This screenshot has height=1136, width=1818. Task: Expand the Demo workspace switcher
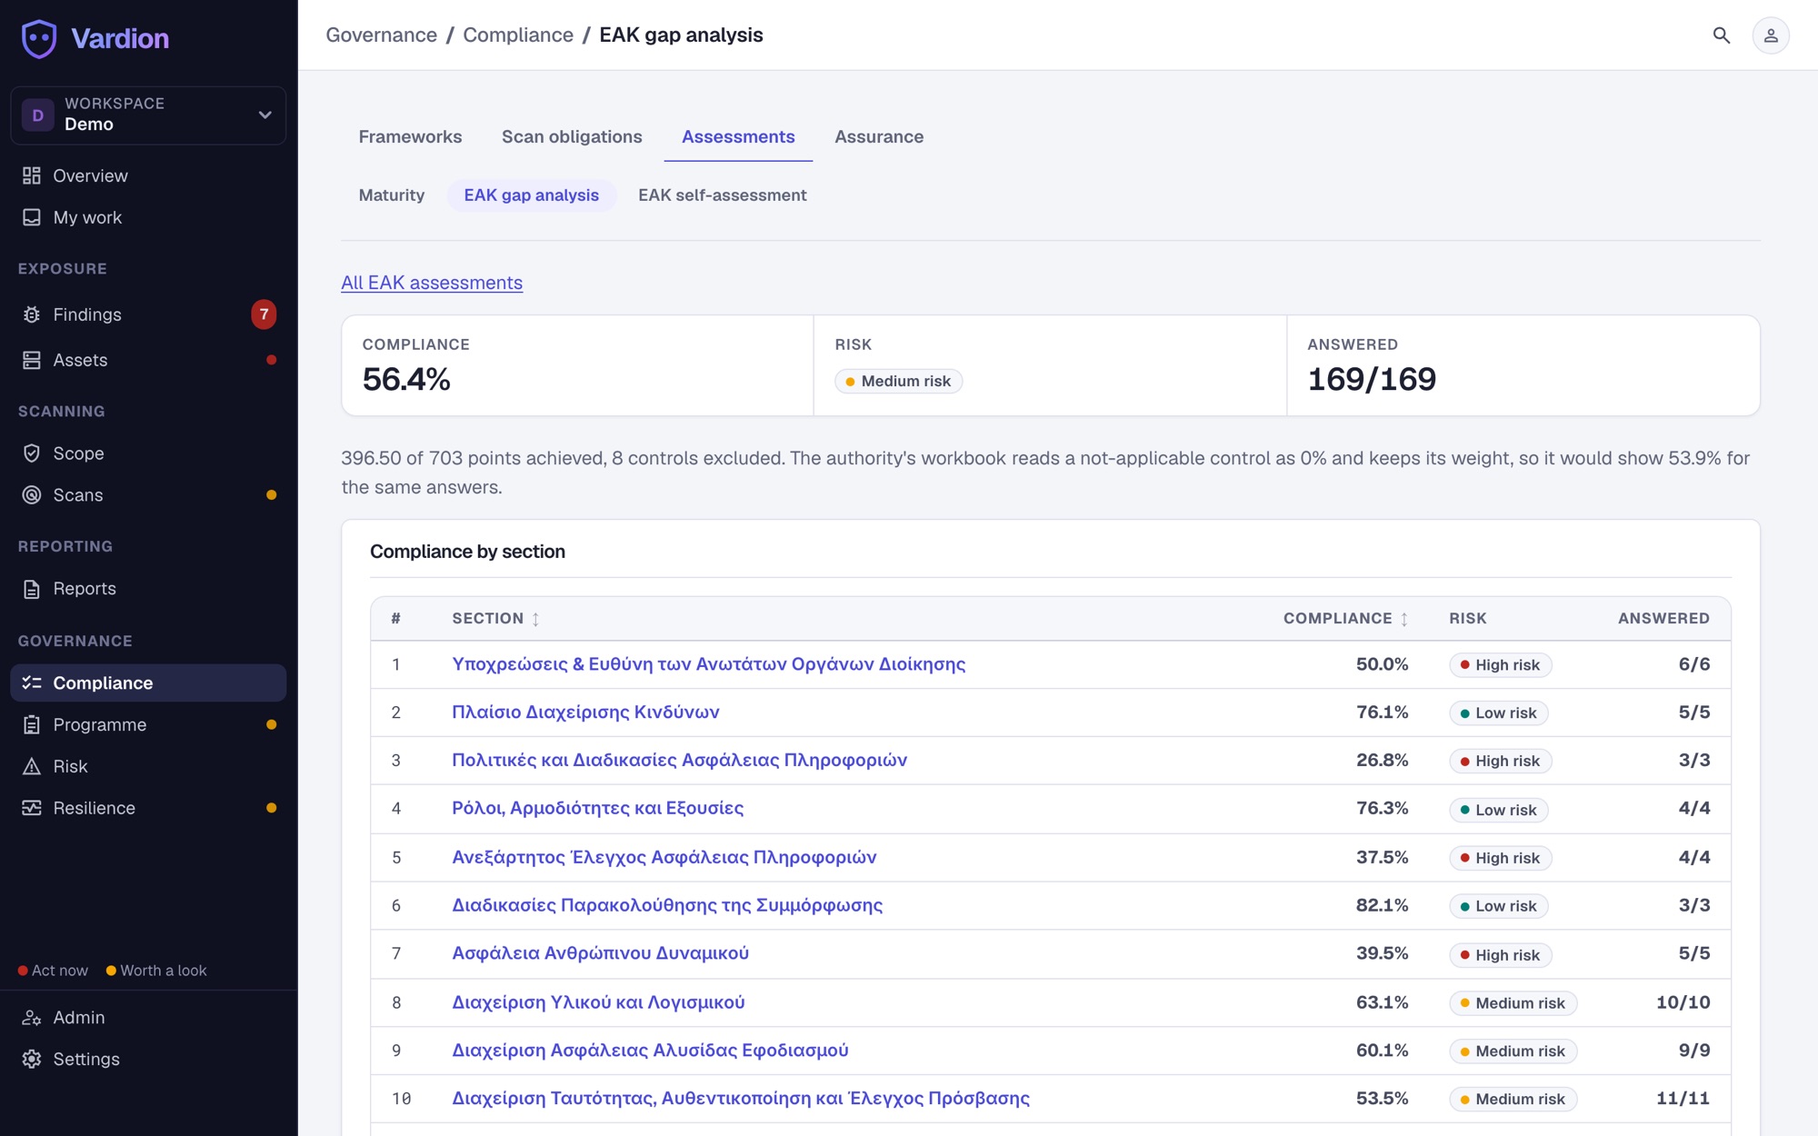click(148, 115)
